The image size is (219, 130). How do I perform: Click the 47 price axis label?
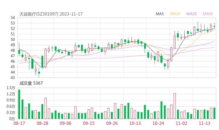click(13, 56)
